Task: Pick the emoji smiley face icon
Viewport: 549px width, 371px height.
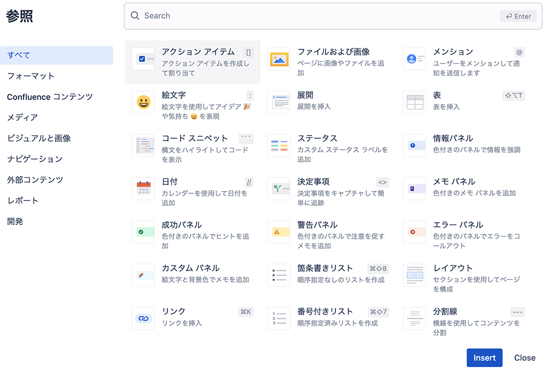Action: (x=143, y=102)
